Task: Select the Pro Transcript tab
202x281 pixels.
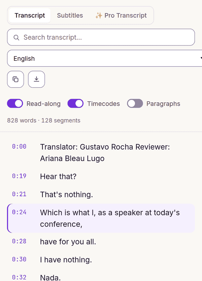Action: [121, 16]
